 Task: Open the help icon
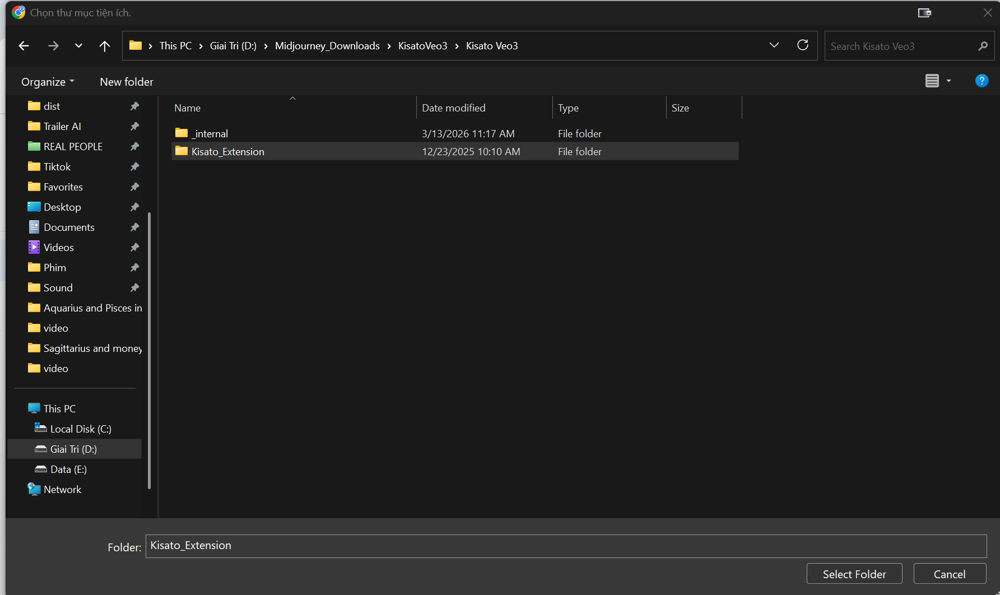coord(982,81)
